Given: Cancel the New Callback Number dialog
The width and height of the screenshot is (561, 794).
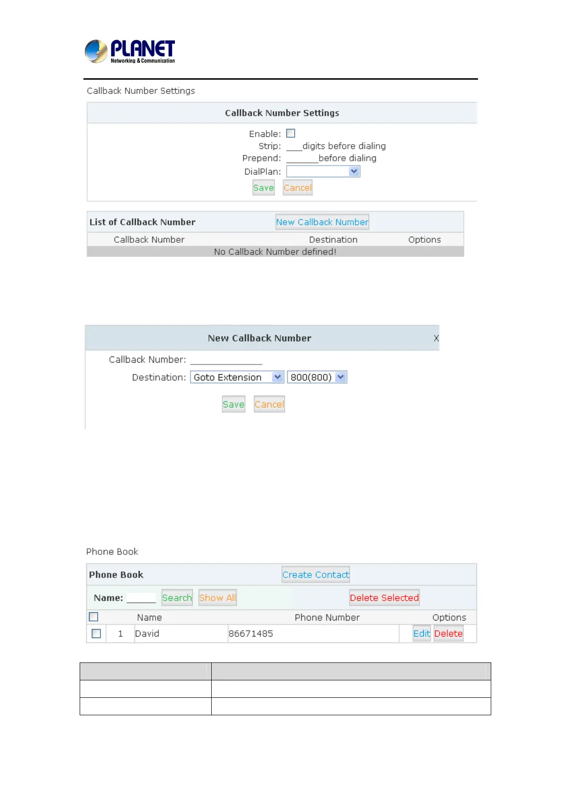Looking at the screenshot, I should pyautogui.click(x=269, y=404).
